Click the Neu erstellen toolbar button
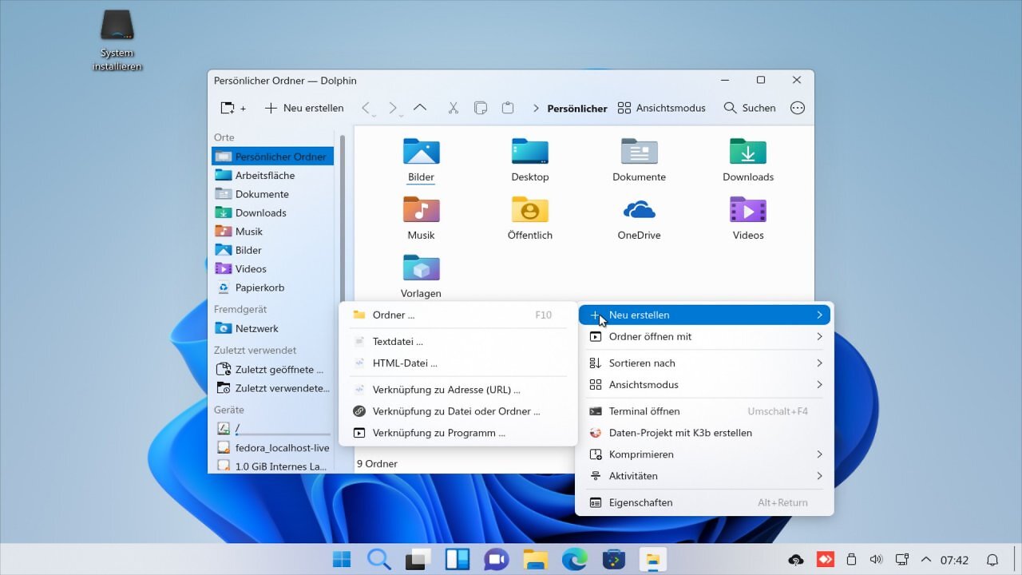The width and height of the screenshot is (1022, 575). pos(304,108)
